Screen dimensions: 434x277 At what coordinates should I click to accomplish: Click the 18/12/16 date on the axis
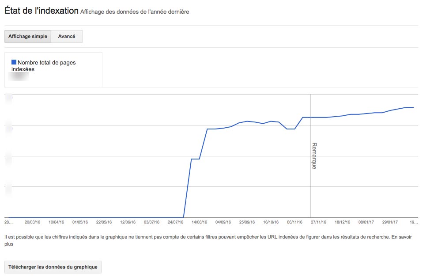(342, 222)
